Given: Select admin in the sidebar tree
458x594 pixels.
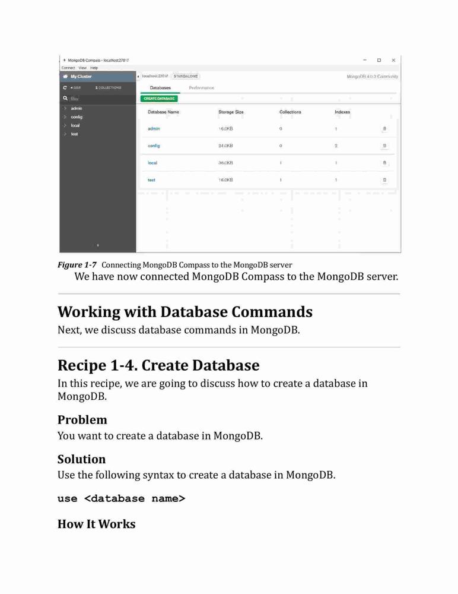Looking at the screenshot, I should tap(77, 108).
